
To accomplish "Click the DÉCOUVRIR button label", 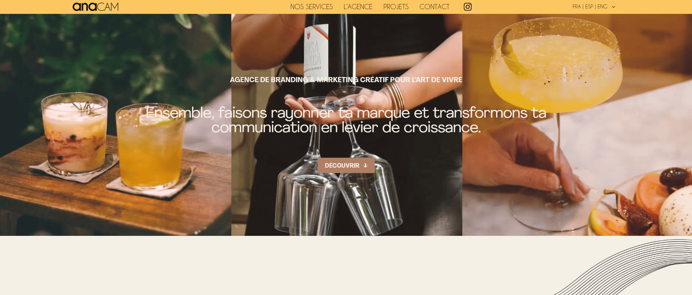I will [x=342, y=165].
